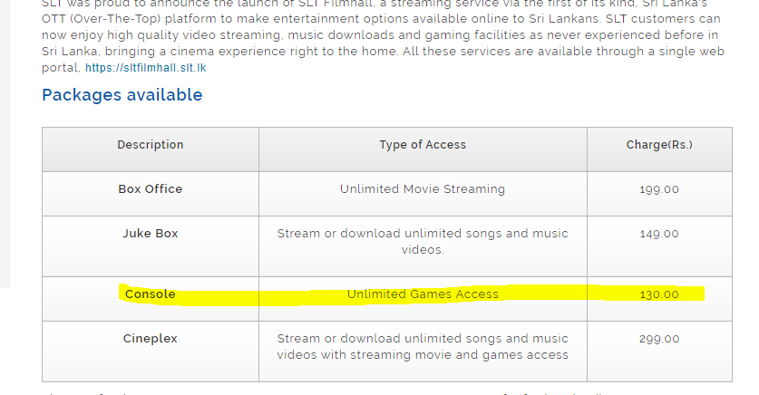The width and height of the screenshot is (759, 395).
Task: Click the yellow highlight on Console row
Action: [412, 295]
